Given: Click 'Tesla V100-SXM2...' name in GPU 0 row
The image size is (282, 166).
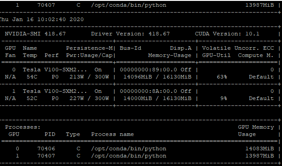Looking at the screenshot, I should [55, 70].
